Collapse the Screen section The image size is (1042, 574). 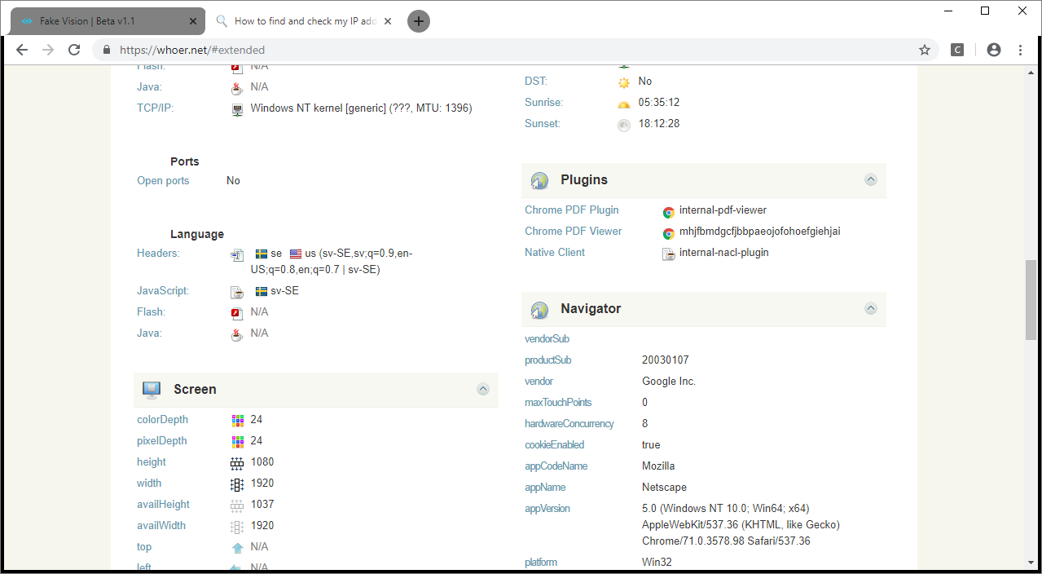(483, 389)
